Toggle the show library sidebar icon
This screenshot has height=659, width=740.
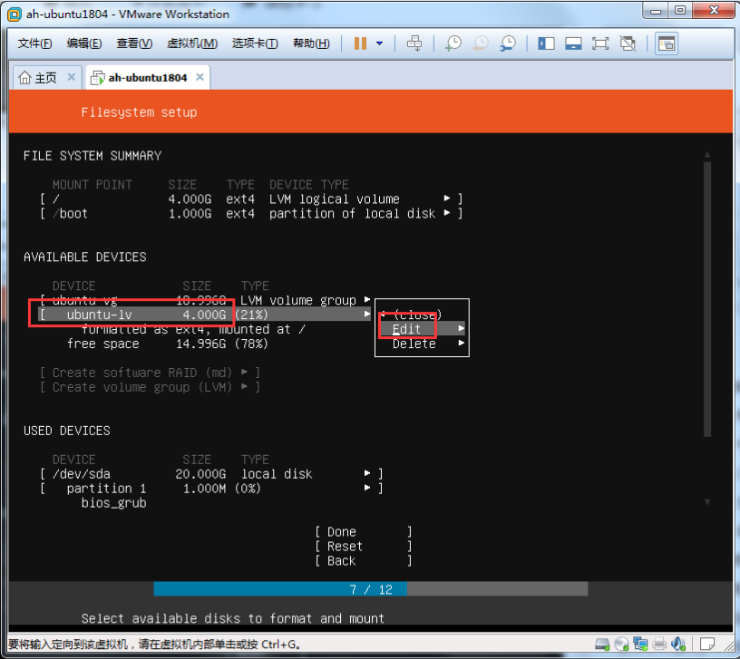point(546,44)
